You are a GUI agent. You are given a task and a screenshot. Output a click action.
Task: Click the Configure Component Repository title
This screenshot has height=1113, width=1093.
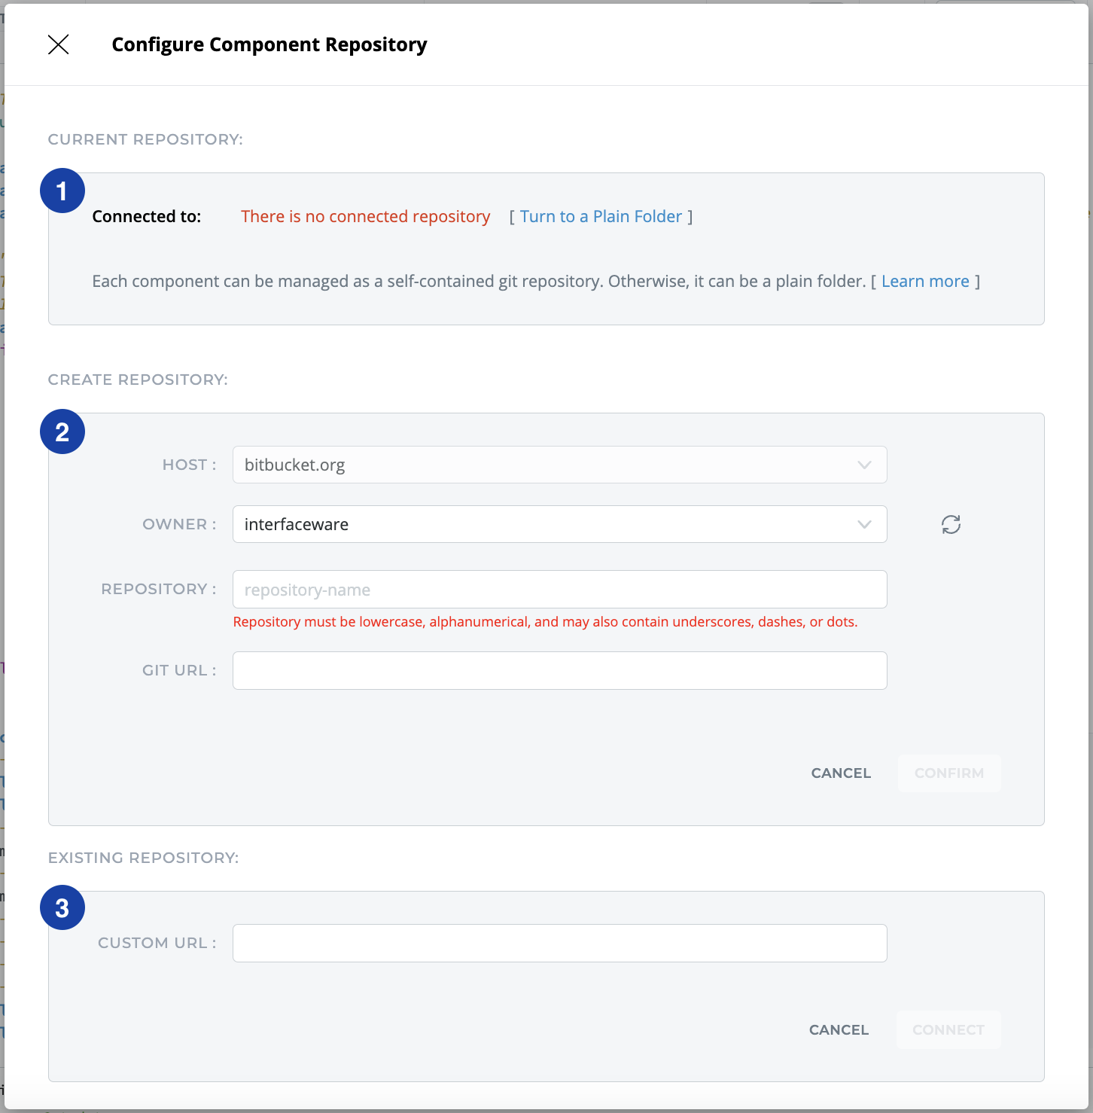tap(269, 44)
